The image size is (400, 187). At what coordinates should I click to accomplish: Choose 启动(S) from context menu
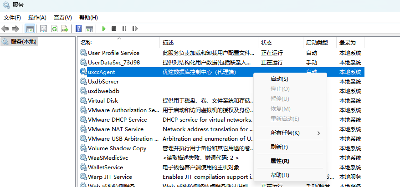point(279,79)
